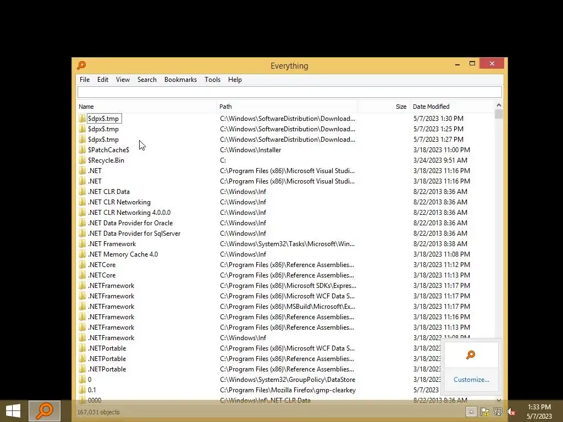The image size is (563, 422).
Task: Click path C:\Program Files\Mozilla Firefox\gmp-clearkey
Action: tap(288, 390)
